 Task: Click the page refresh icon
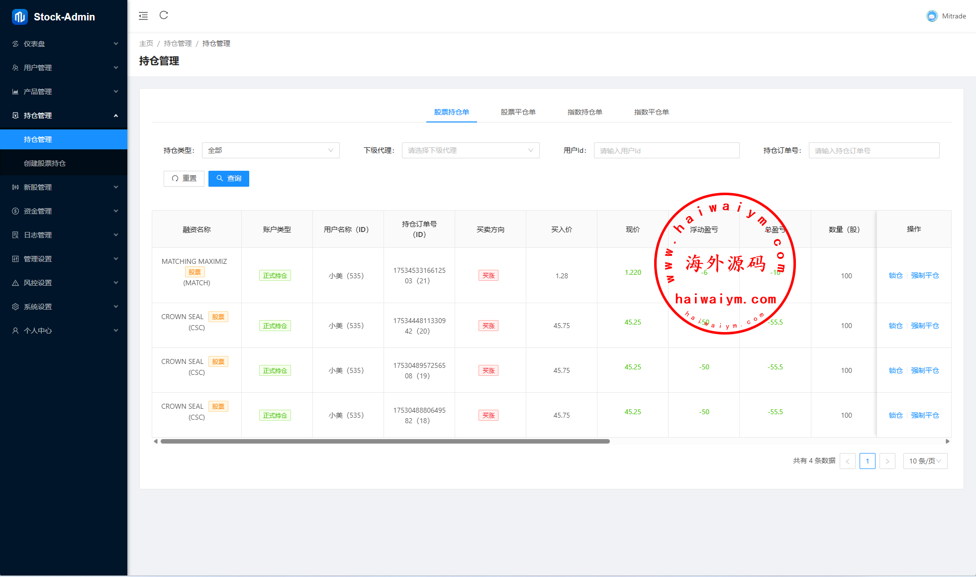point(164,15)
